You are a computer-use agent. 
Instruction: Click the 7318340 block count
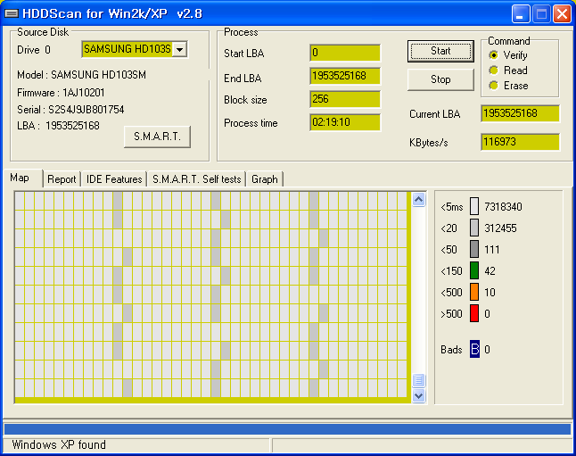(503, 207)
